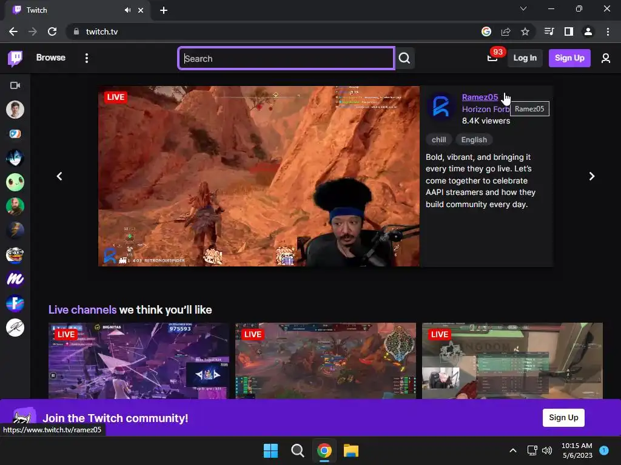The width and height of the screenshot is (621, 465).
Task: Share this page via the share icon
Action: click(x=506, y=31)
